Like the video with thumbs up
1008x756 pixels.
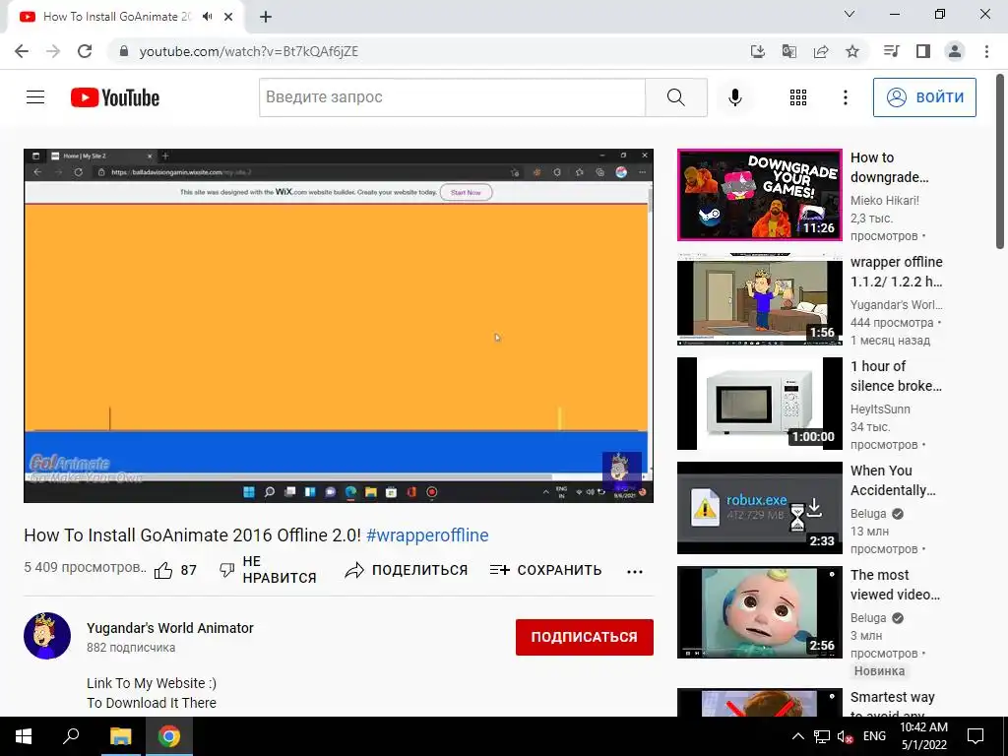(175, 570)
